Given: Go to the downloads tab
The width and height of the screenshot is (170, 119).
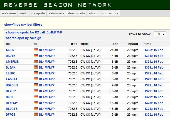Looking at the screenshot, I should [x=77, y=13].
